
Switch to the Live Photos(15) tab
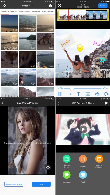pos(24,11)
